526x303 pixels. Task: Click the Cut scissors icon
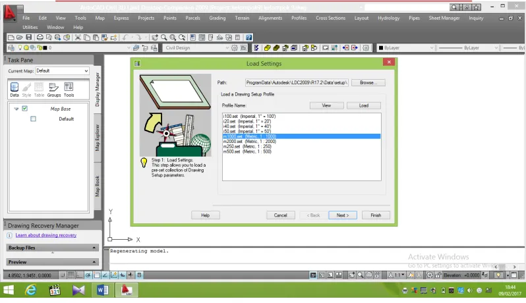click(78, 38)
